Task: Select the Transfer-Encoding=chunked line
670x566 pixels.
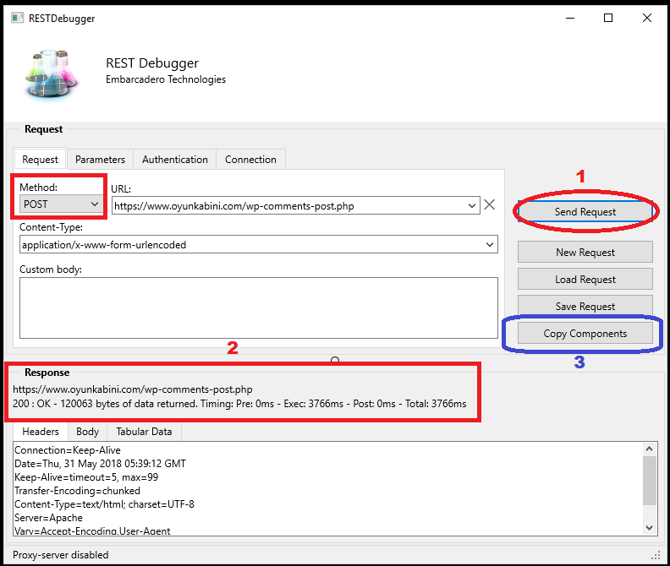Action: click(x=77, y=491)
